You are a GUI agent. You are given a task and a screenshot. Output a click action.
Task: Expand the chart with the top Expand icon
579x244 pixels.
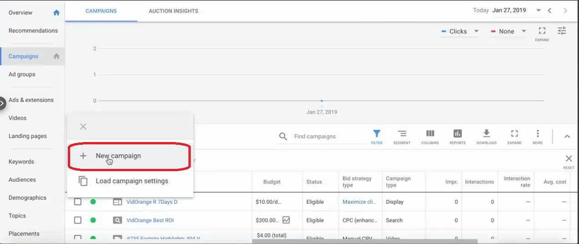point(542,31)
